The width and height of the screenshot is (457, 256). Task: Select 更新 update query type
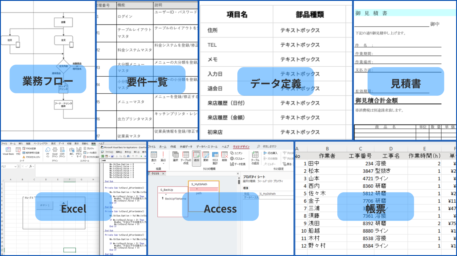[x=206, y=156]
